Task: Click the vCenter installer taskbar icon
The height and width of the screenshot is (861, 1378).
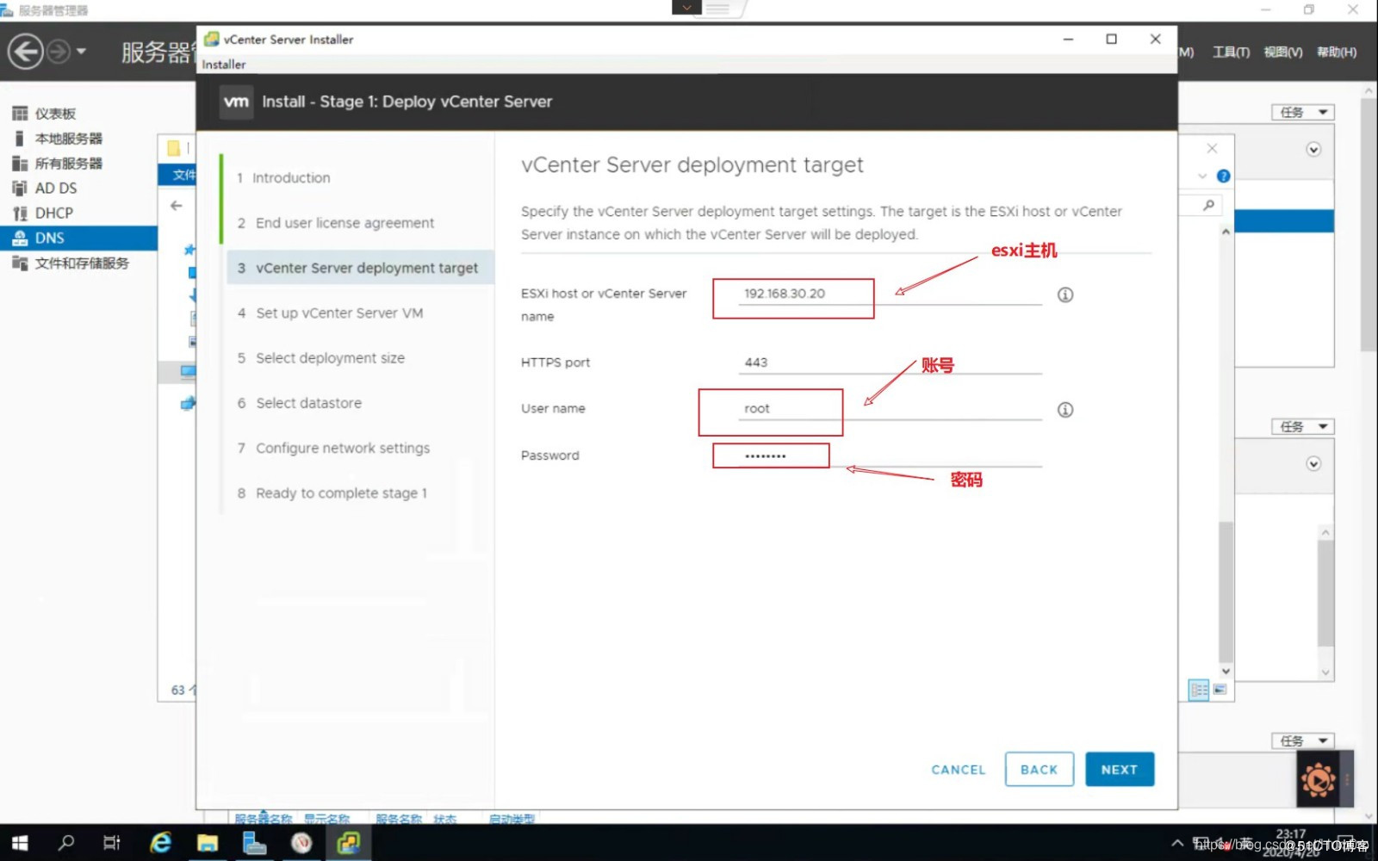Action: coord(349,843)
